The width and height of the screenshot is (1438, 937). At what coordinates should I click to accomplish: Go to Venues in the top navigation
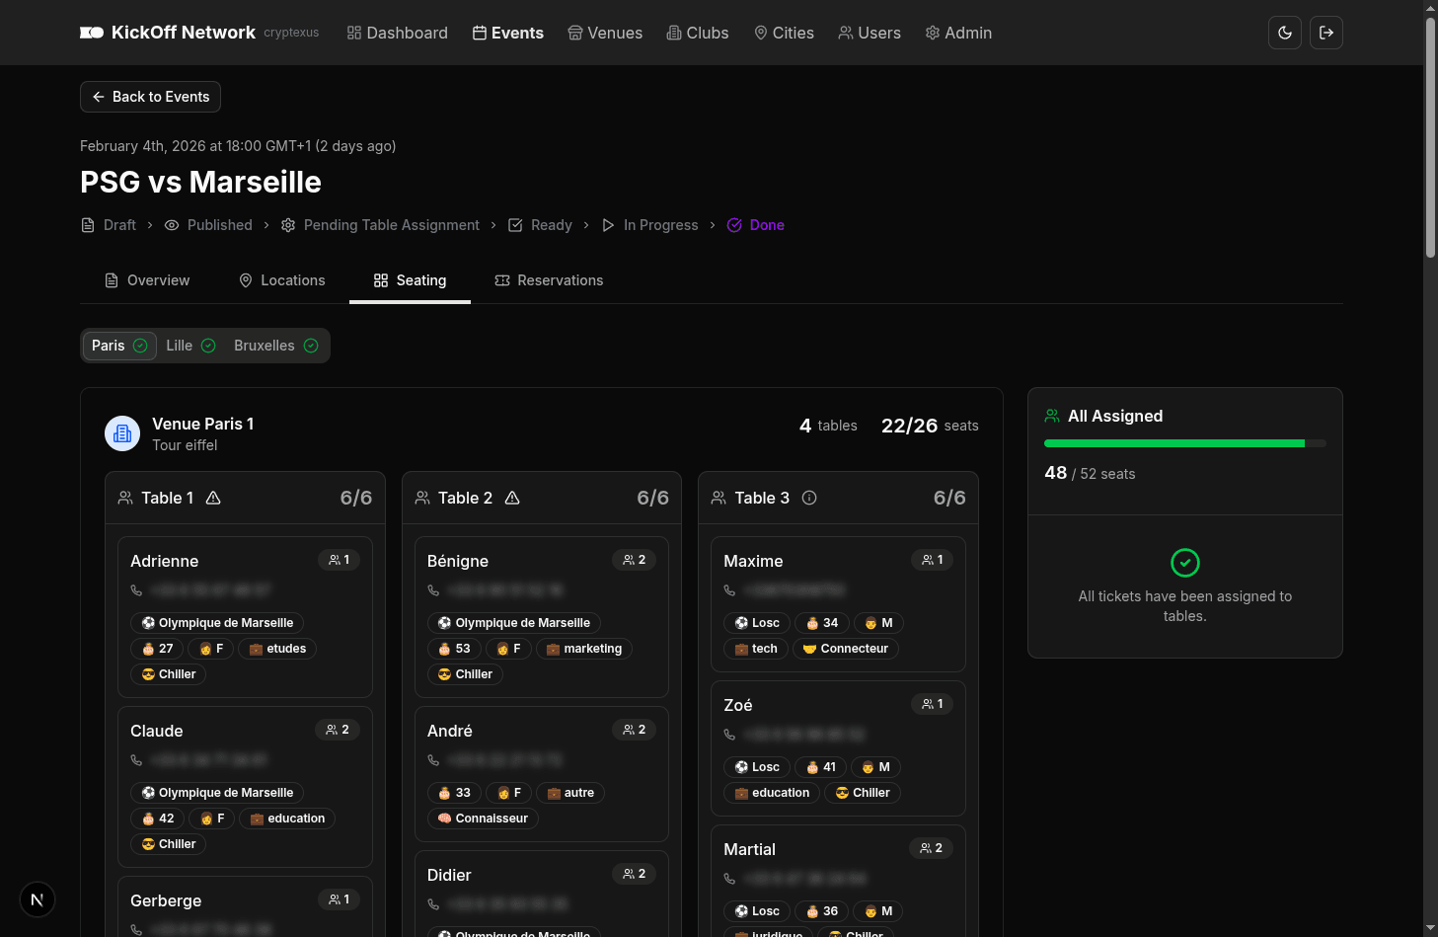pos(605,33)
